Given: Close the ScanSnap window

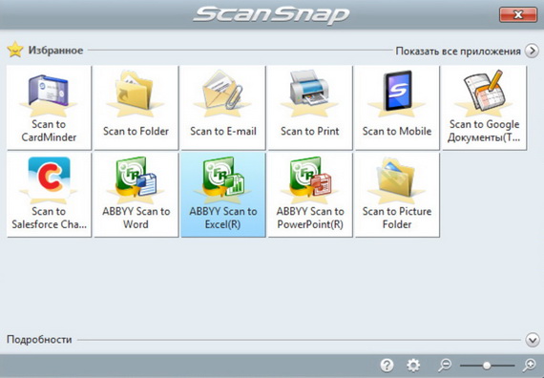Looking at the screenshot, I should tap(518, 14).
